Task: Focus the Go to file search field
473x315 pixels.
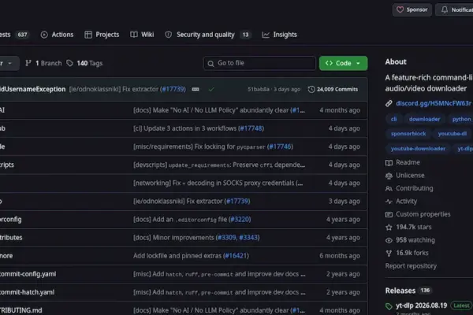Action: [x=259, y=63]
